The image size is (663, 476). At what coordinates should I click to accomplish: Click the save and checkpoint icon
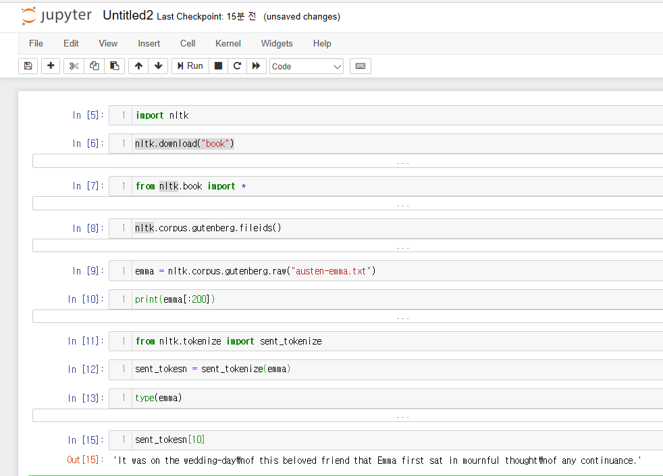(28, 66)
